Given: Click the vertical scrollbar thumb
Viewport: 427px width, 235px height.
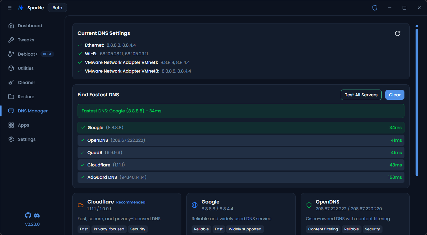Looking at the screenshot, I should (417, 102).
